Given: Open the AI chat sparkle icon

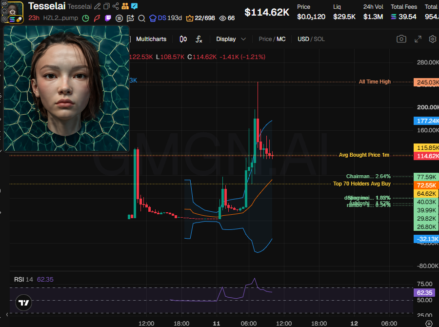Looking at the screenshot, I should click(x=130, y=19).
